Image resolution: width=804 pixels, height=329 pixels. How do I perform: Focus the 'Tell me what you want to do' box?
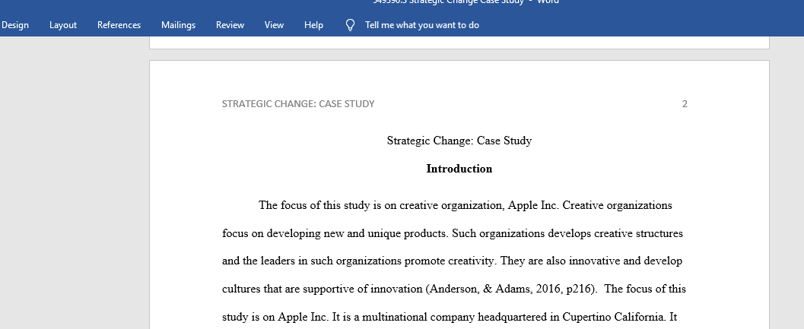point(422,25)
